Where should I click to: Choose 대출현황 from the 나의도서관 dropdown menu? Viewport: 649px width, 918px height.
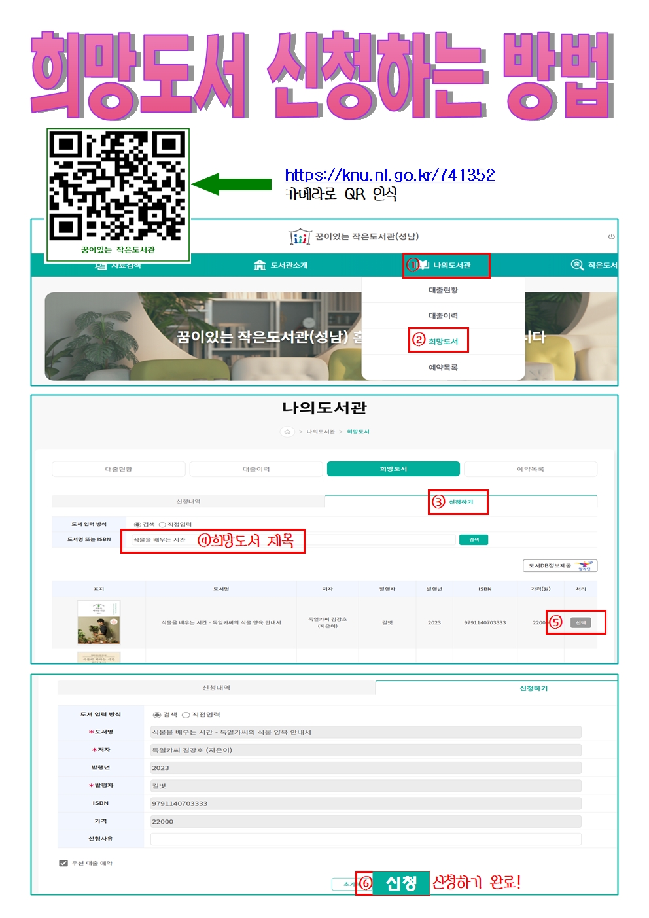444,290
